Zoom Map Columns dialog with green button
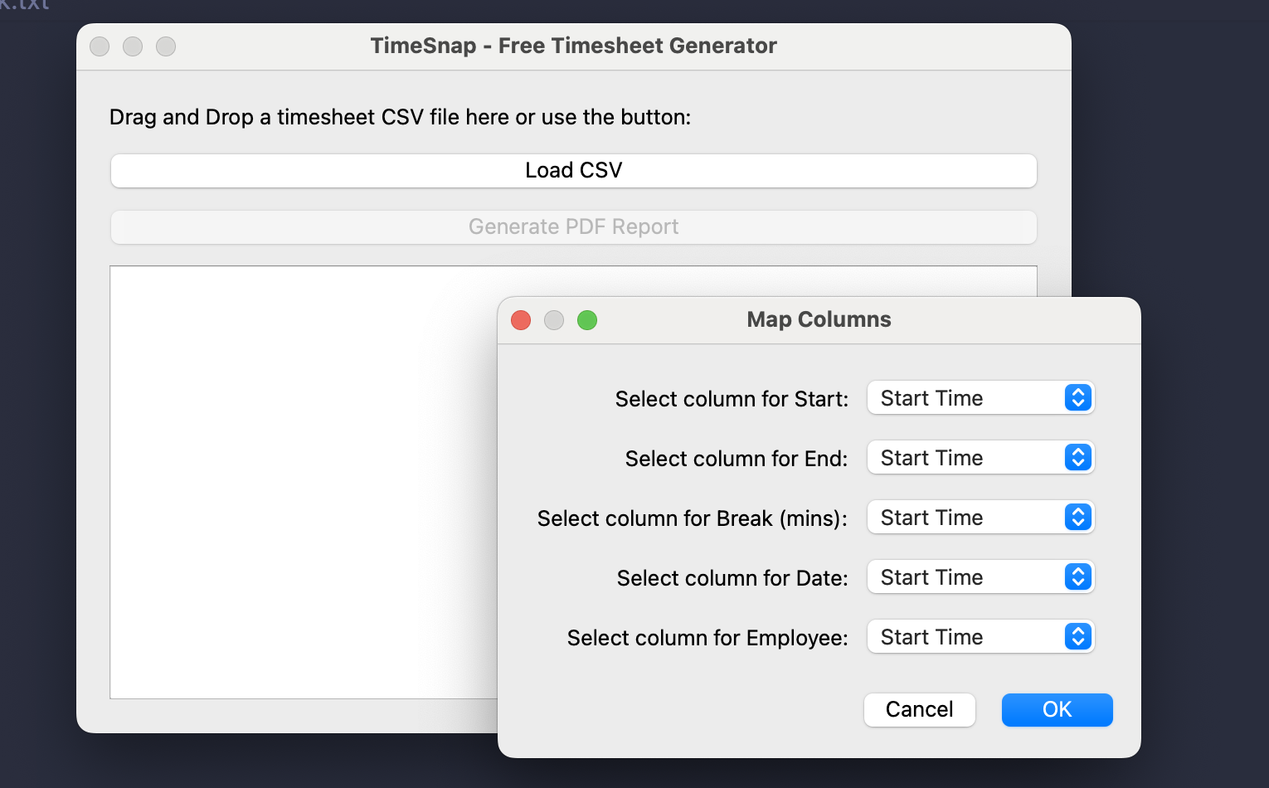1269x788 pixels. (x=587, y=320)
